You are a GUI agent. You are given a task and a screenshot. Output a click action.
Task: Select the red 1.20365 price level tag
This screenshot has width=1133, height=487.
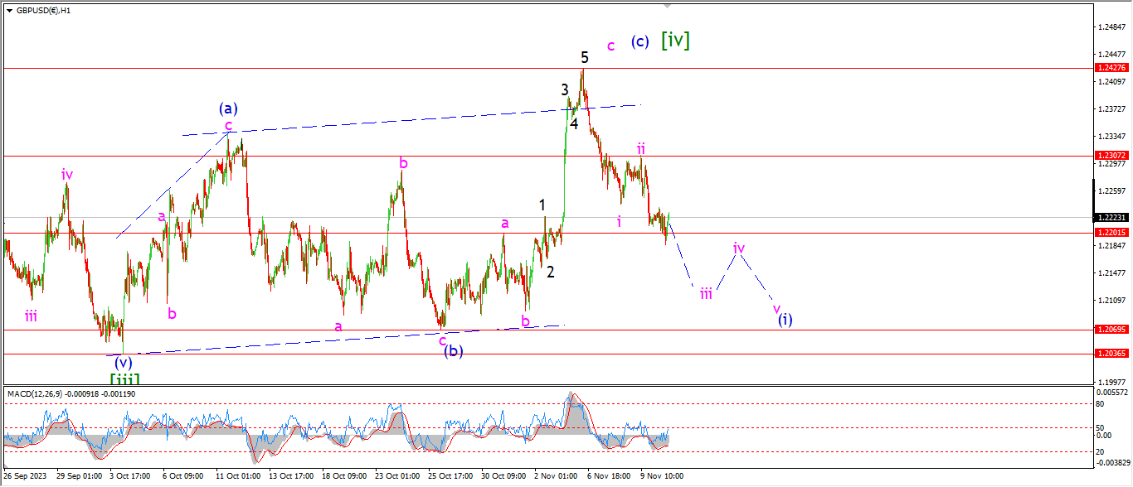(x=1110, y=354)
